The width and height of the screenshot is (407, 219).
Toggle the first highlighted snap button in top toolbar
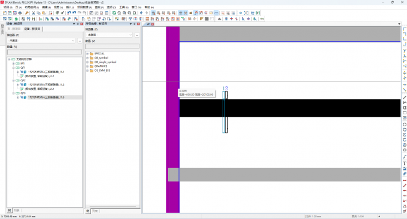click(153, 13)
